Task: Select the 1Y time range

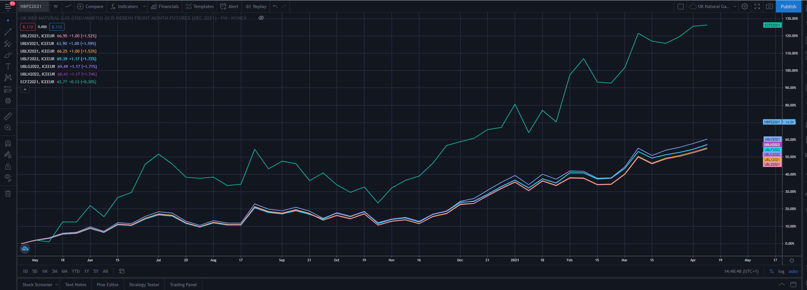Action: [86, 271]
